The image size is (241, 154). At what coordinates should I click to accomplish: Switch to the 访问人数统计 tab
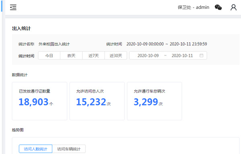[35, 149]
